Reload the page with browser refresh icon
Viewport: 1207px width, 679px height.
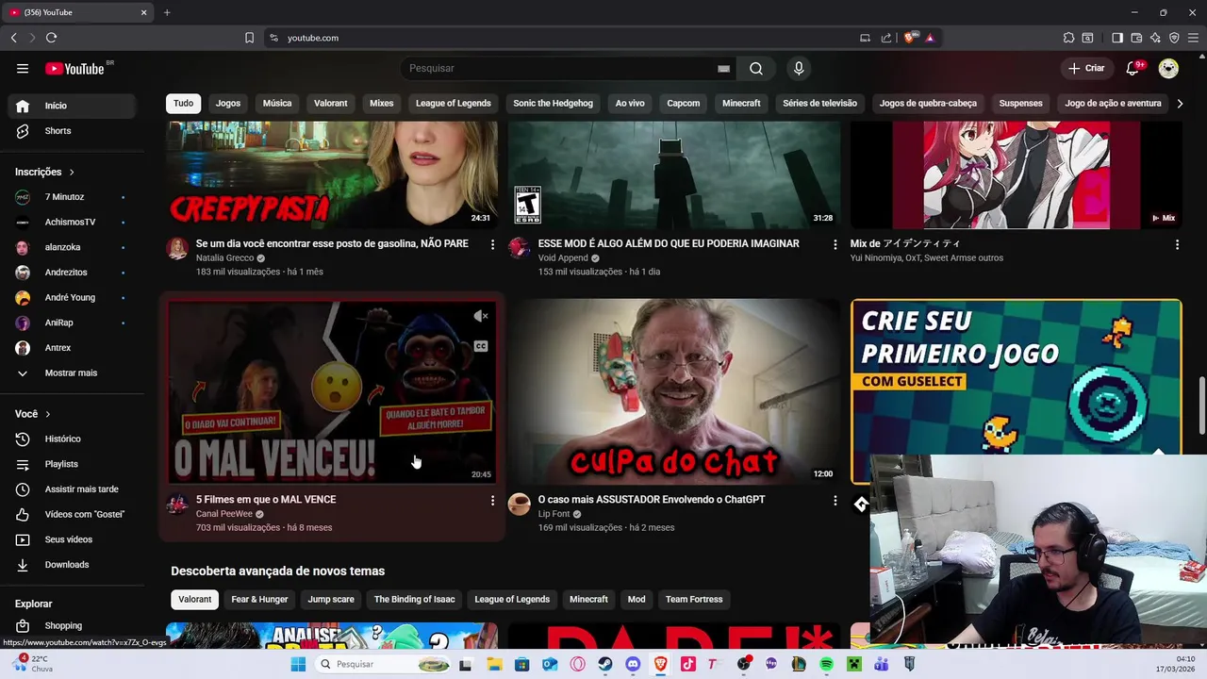(x=51, y=38)
